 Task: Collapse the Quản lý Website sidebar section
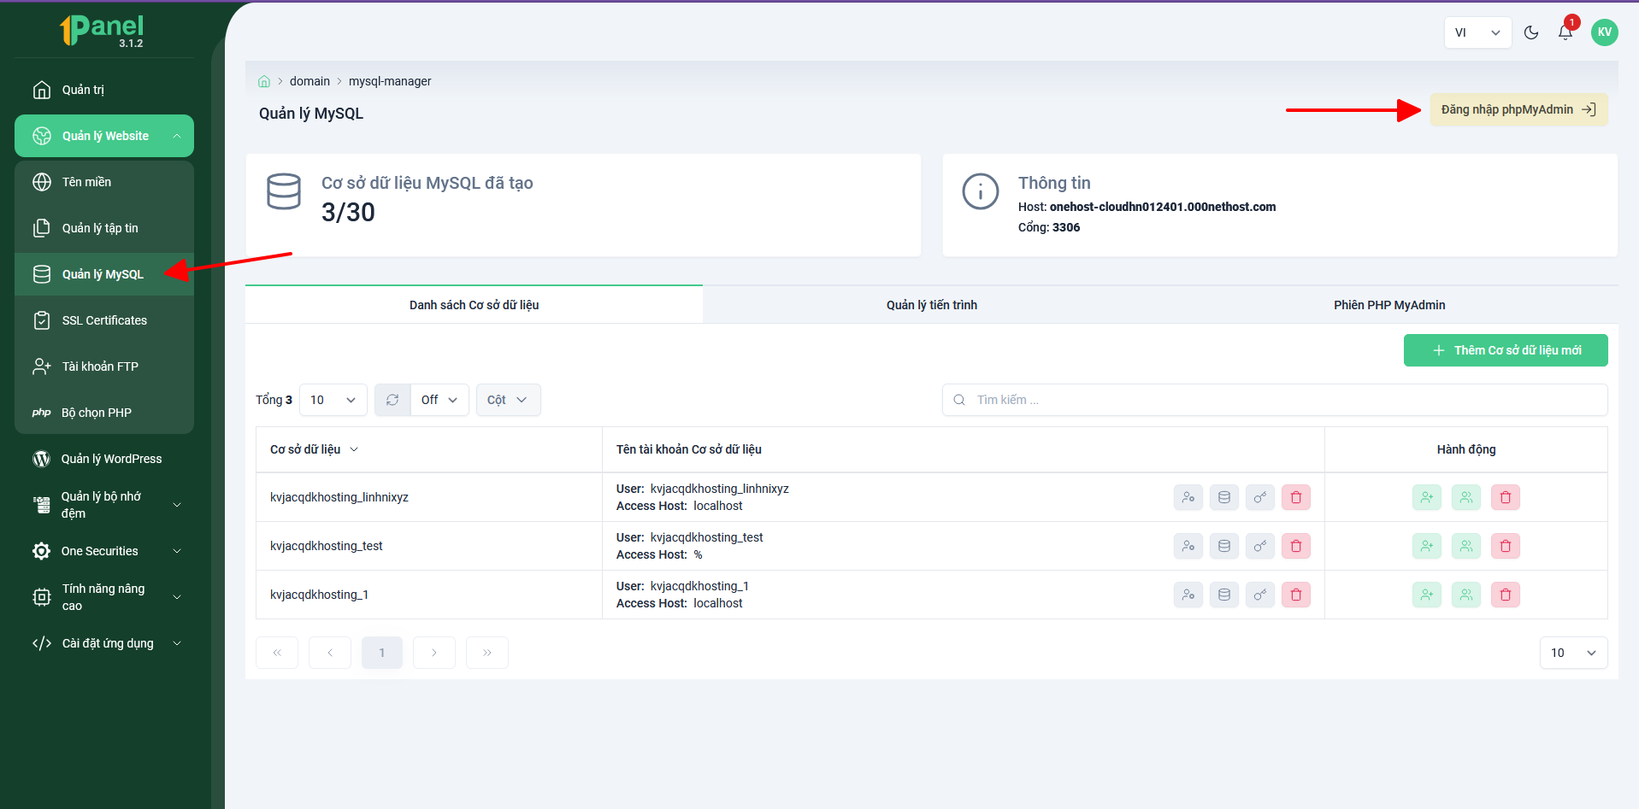point(104,136)
